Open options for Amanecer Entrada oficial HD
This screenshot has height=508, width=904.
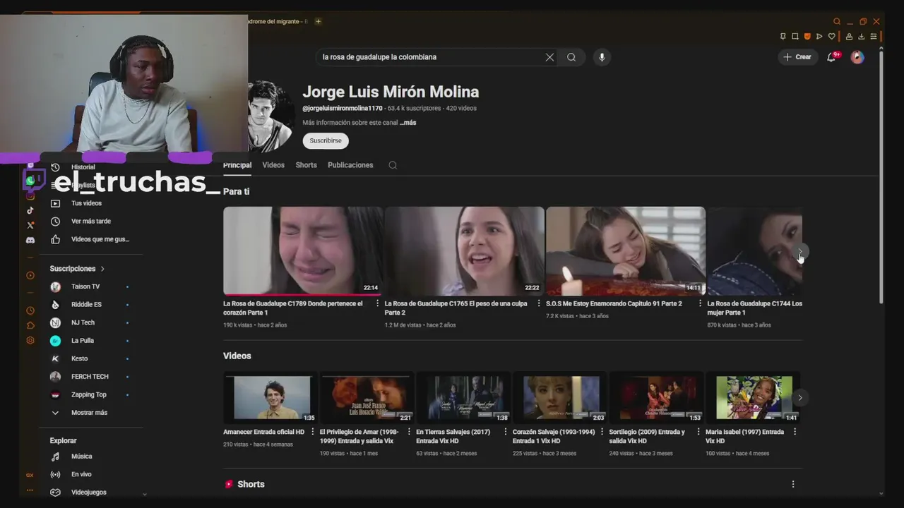point(312,432)
